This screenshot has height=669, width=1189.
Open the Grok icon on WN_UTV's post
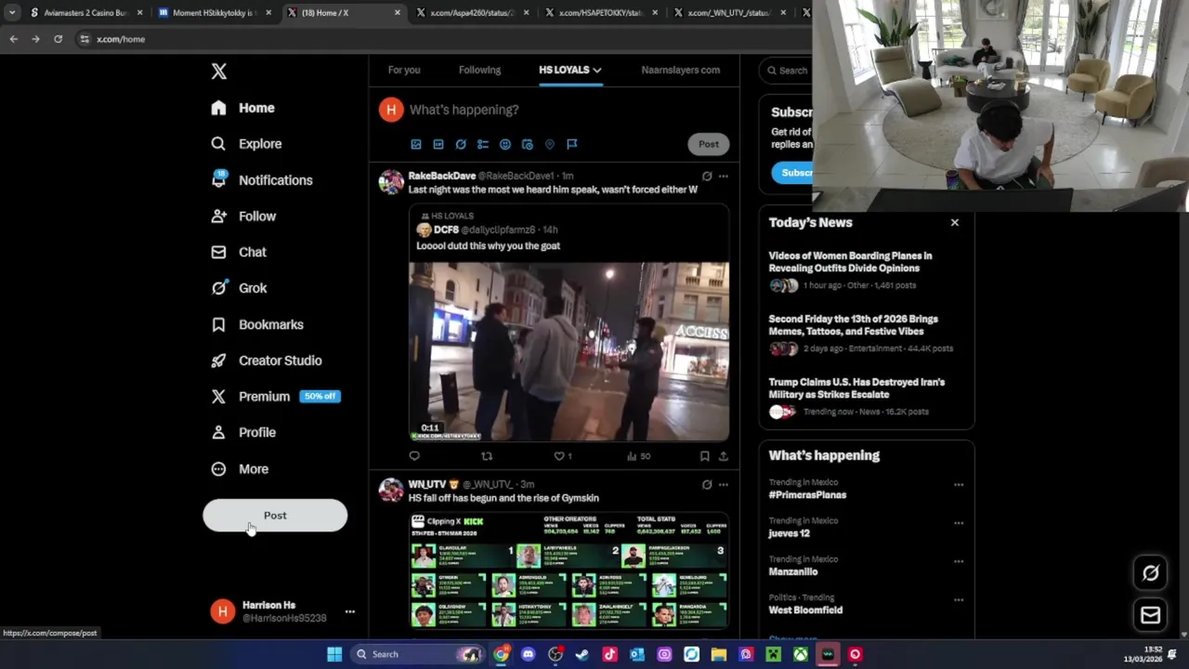[707, 484]
